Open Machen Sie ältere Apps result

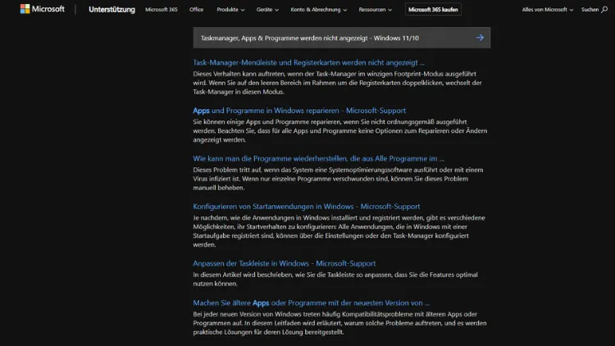click(311, 303)
